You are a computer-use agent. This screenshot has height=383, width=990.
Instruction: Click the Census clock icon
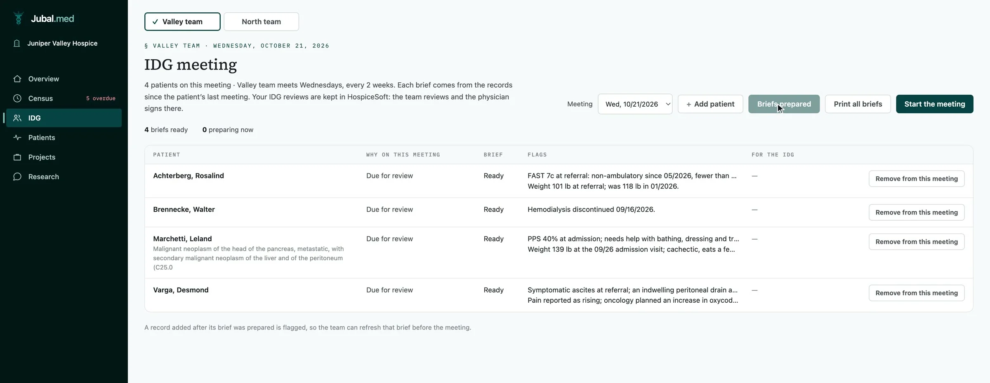pos(17,98)
